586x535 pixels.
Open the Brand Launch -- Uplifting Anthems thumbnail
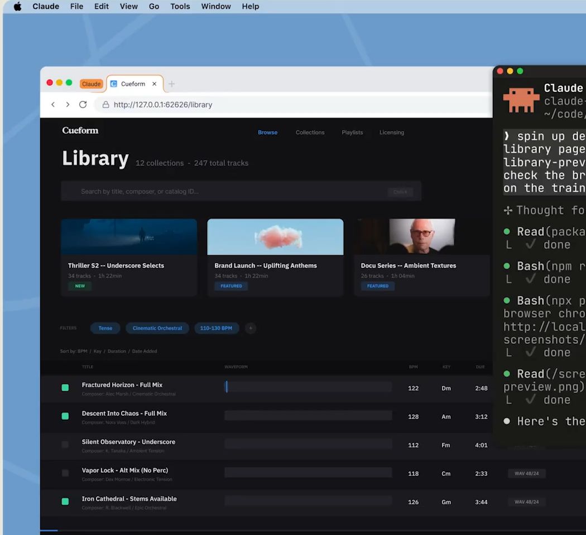coord(275,237)
